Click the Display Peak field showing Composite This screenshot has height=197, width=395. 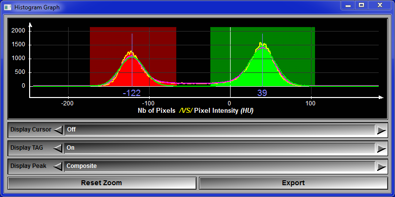pyautogui.click(x=220, y=166)
